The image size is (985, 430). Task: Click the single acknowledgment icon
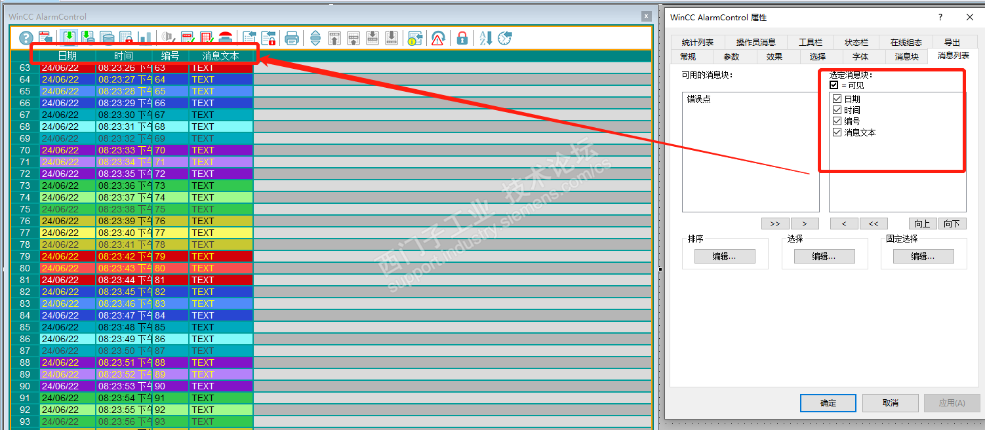(188, 38)
